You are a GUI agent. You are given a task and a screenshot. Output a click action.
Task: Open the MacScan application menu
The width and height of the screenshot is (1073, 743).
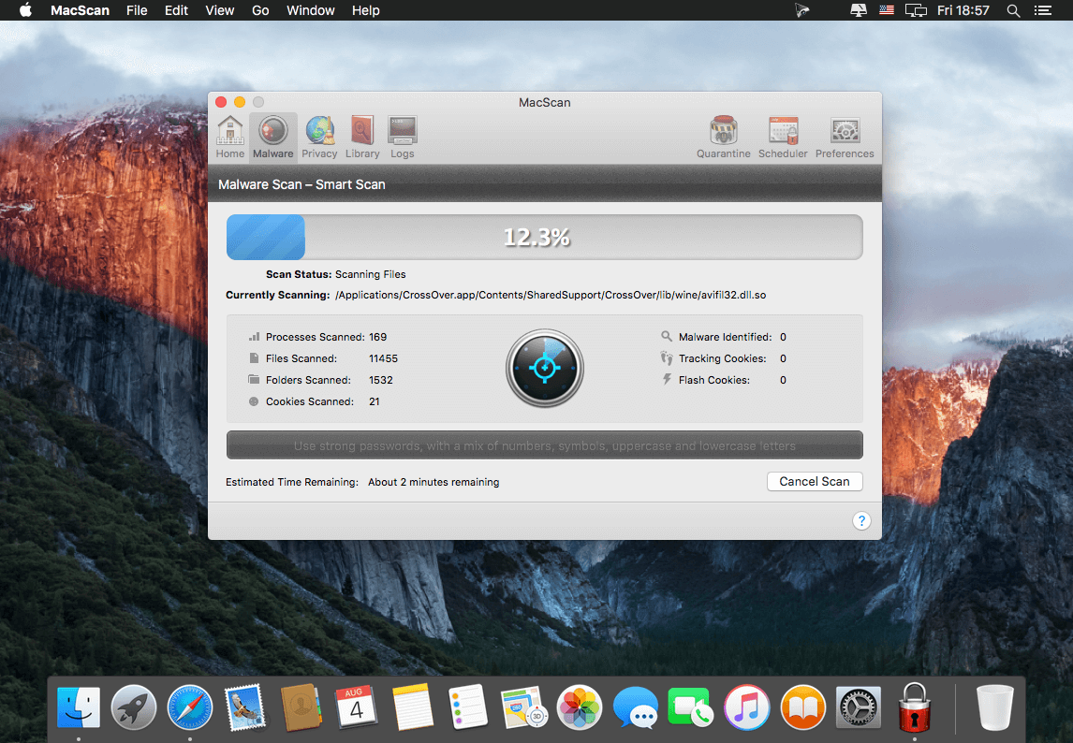click(81, 10)
